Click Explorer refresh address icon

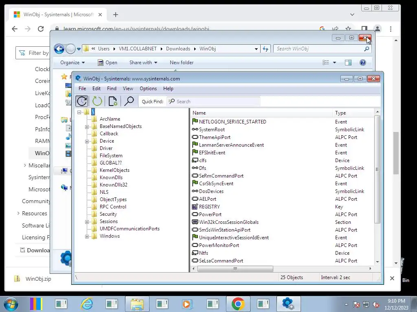[266, 49]
